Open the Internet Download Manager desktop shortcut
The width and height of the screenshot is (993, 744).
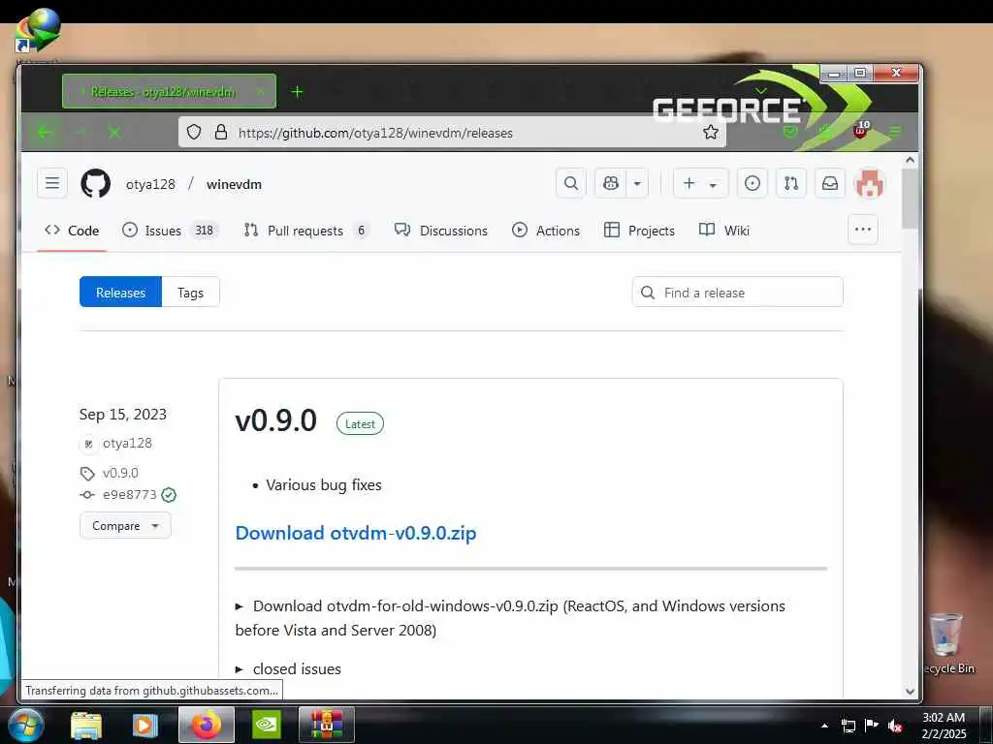point(37,30)
